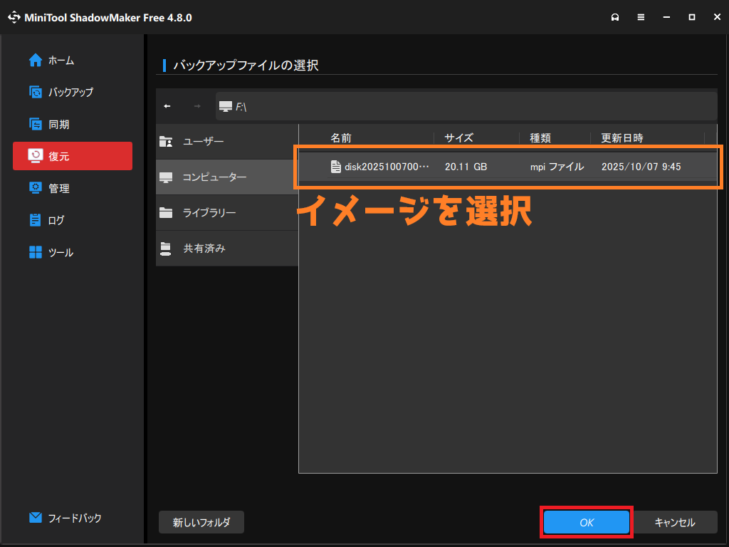
Task: Click the forward arrow in file browser
Action: click(x=197, y=106)
